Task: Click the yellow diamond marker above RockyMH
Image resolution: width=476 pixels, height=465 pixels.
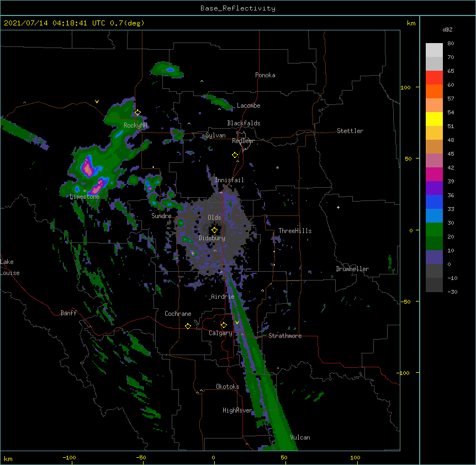Action: pos(137,113)
